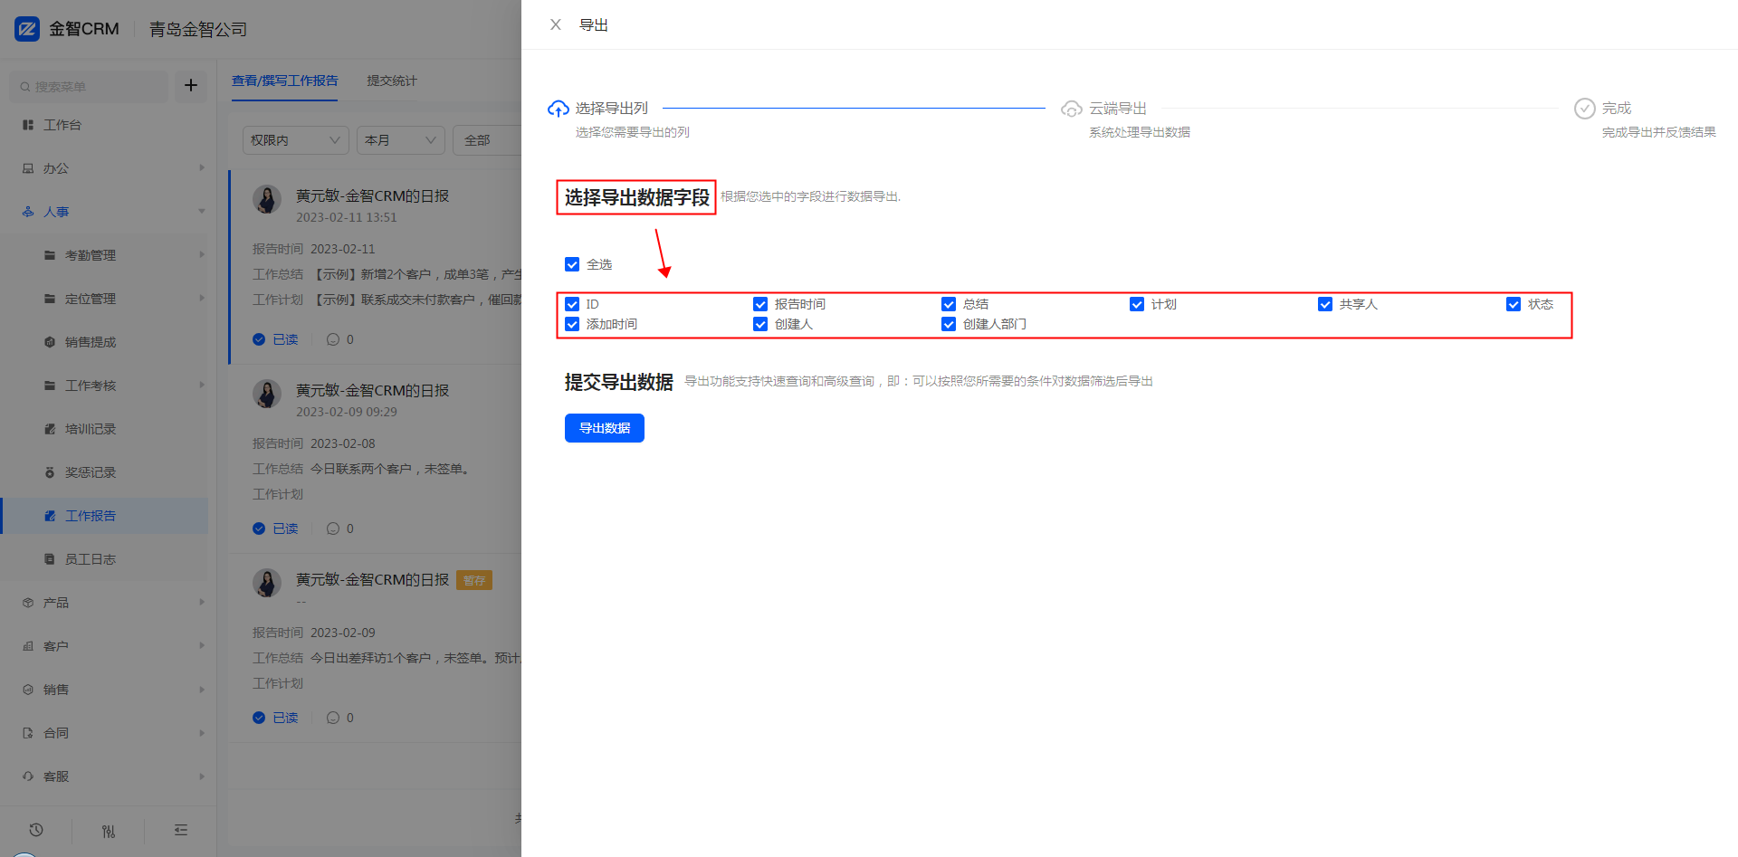Viewport: 1738px width, 857px height.
Task: Open the 奖惩记录 menu item
Action: [x=105, y=472]
